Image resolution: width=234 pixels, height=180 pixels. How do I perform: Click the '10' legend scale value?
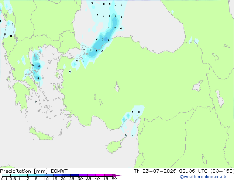tap(46, 179)
